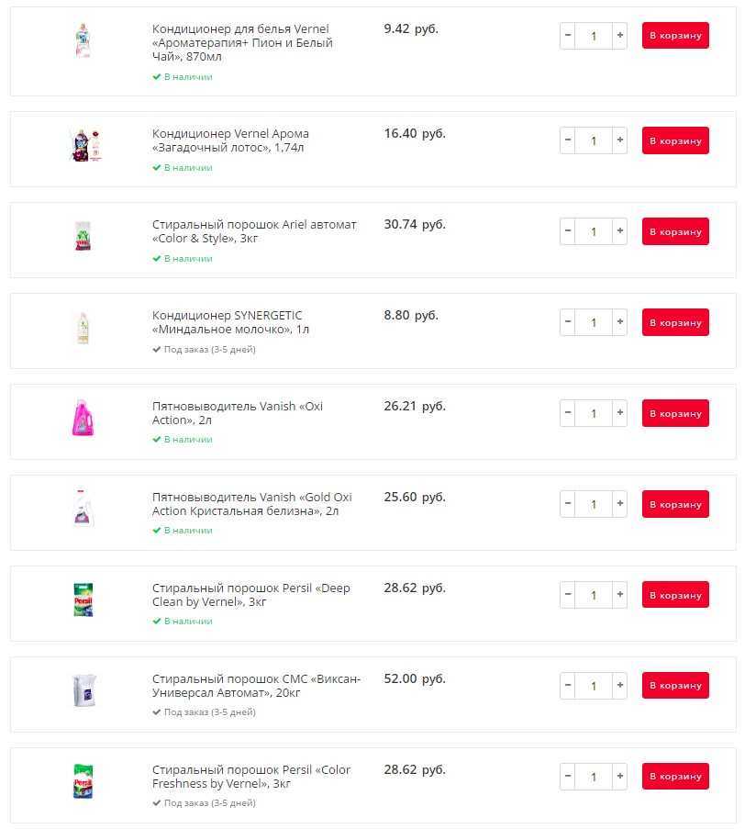Click quantity field for Persil Color Freshness

click(594, 777)
